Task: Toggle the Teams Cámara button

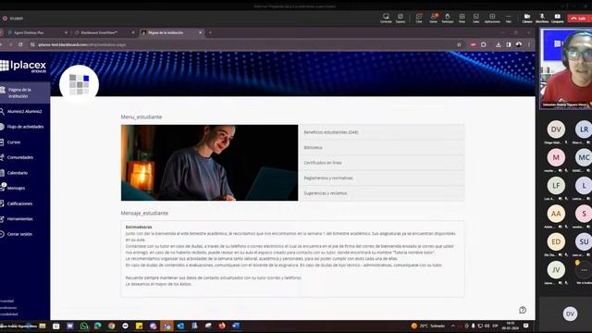Action: tap(527, 18)
